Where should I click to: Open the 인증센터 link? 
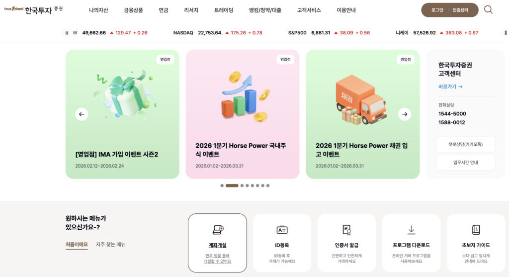460,10
